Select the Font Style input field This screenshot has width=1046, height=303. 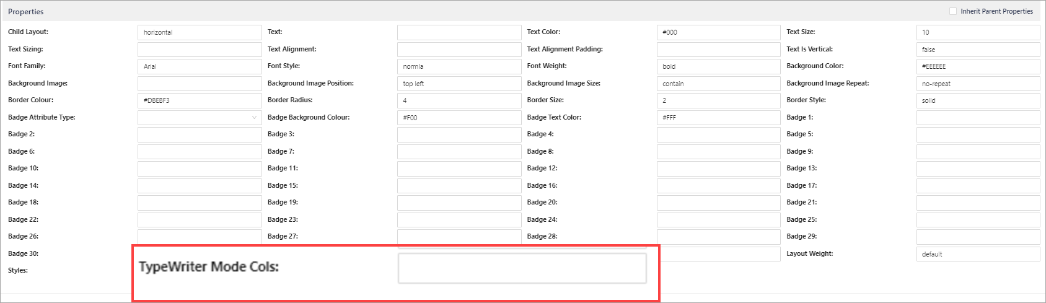tap(459, 66)
